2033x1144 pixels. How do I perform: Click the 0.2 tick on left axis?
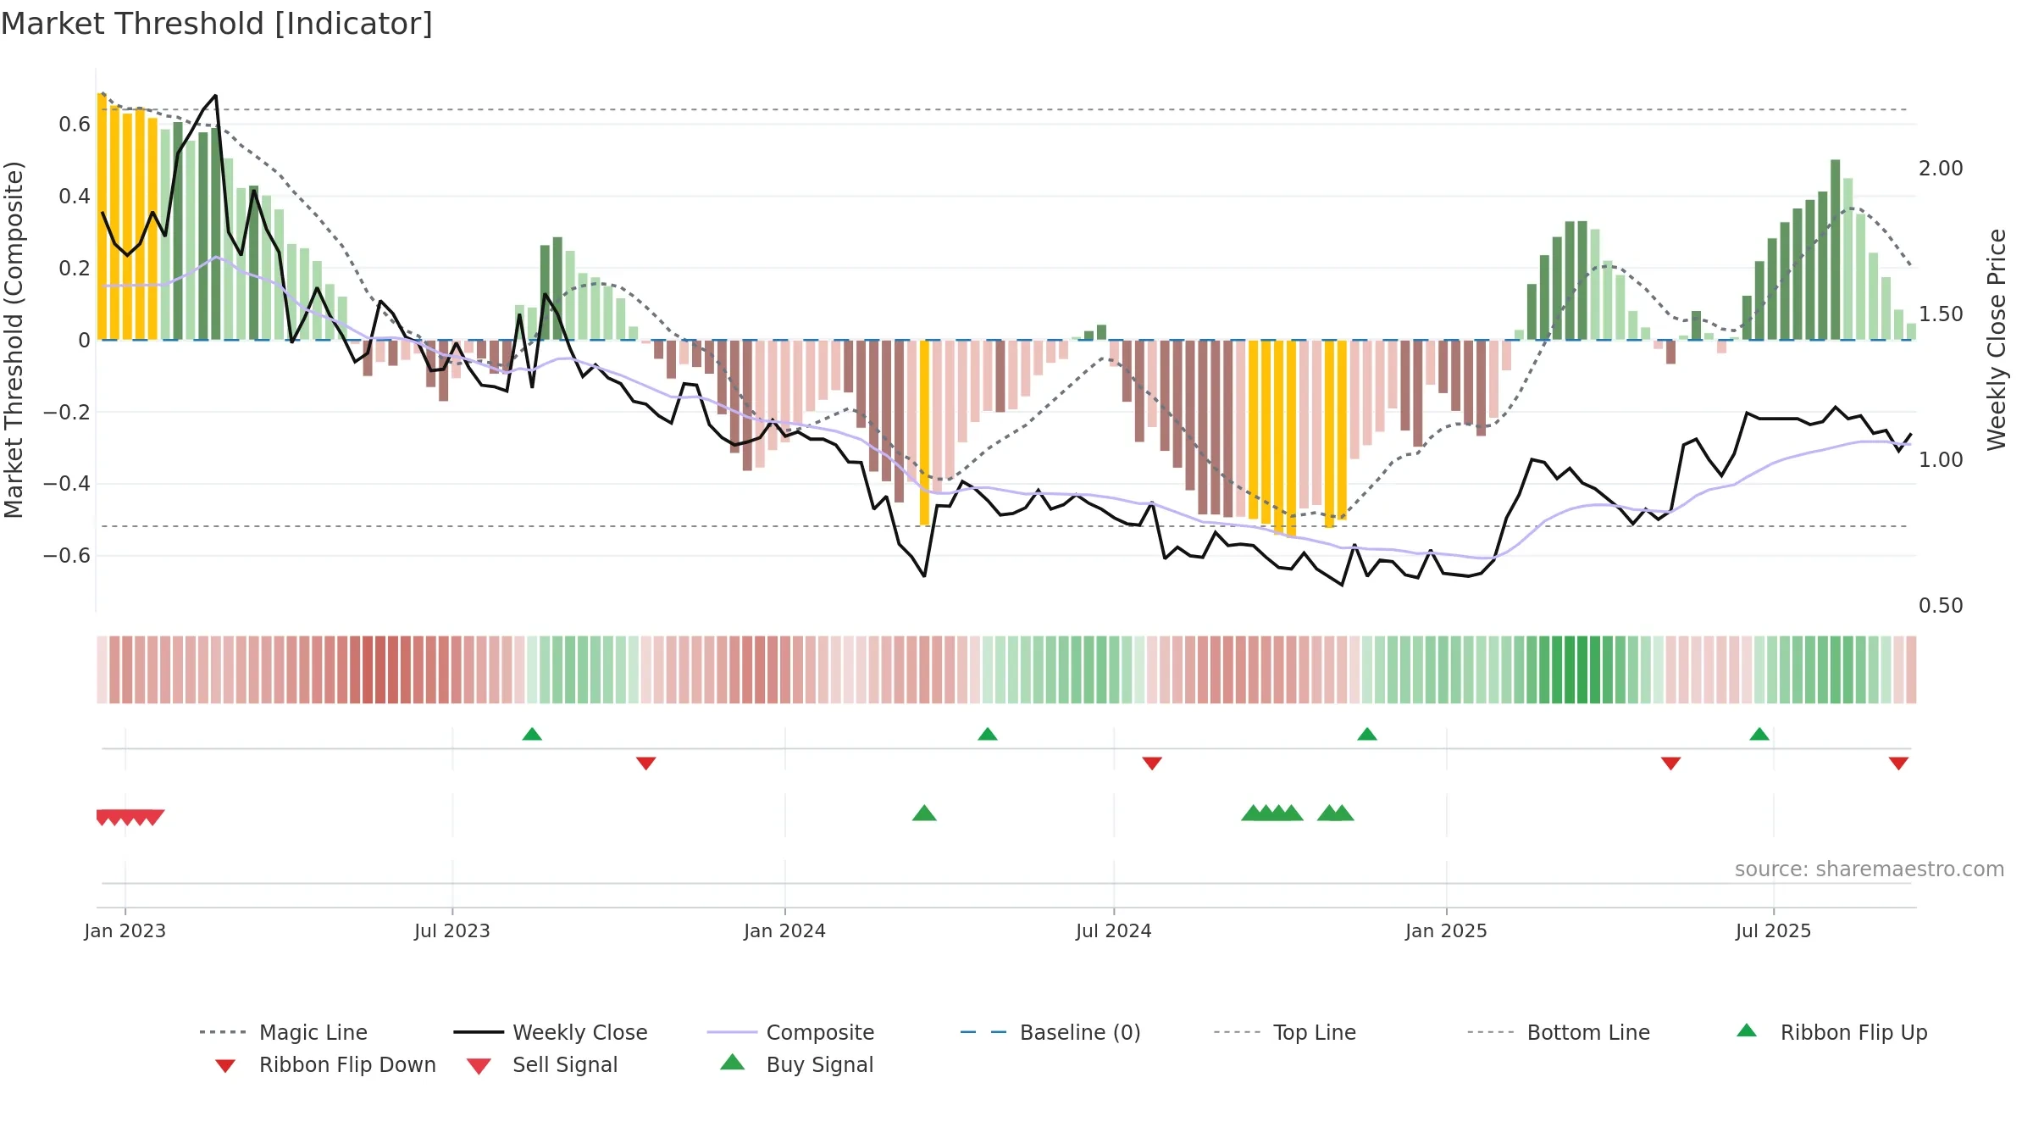[x=75, y=269]
